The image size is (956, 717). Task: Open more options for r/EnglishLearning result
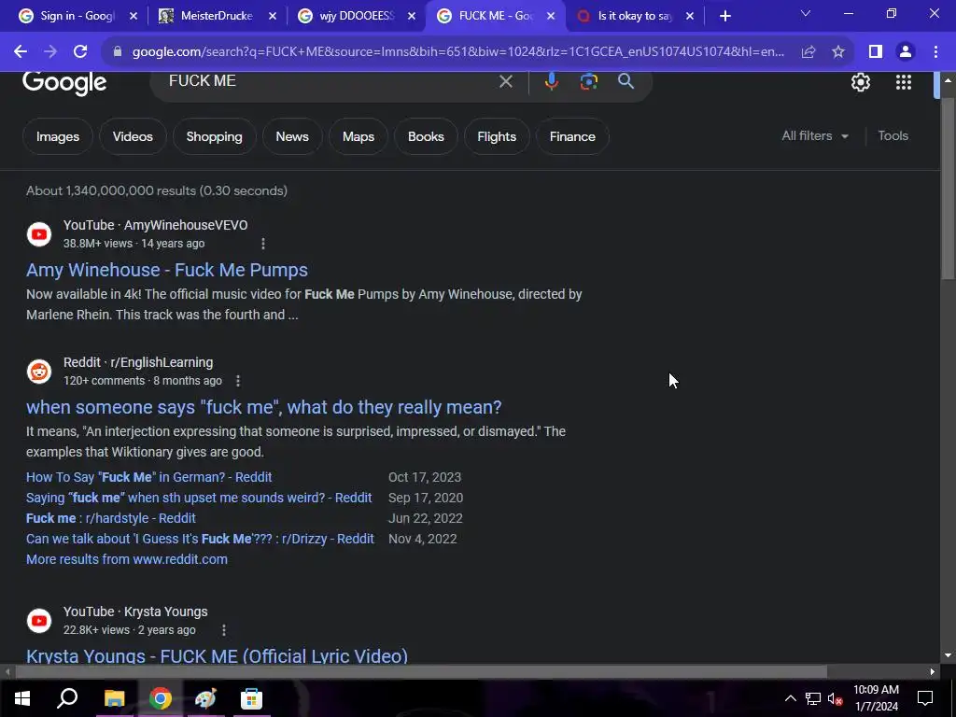point(238,381)
